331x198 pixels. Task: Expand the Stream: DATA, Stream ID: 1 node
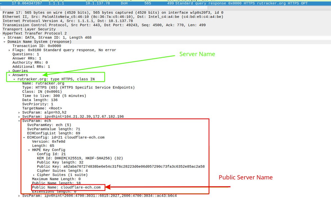[x=4, y=37]
